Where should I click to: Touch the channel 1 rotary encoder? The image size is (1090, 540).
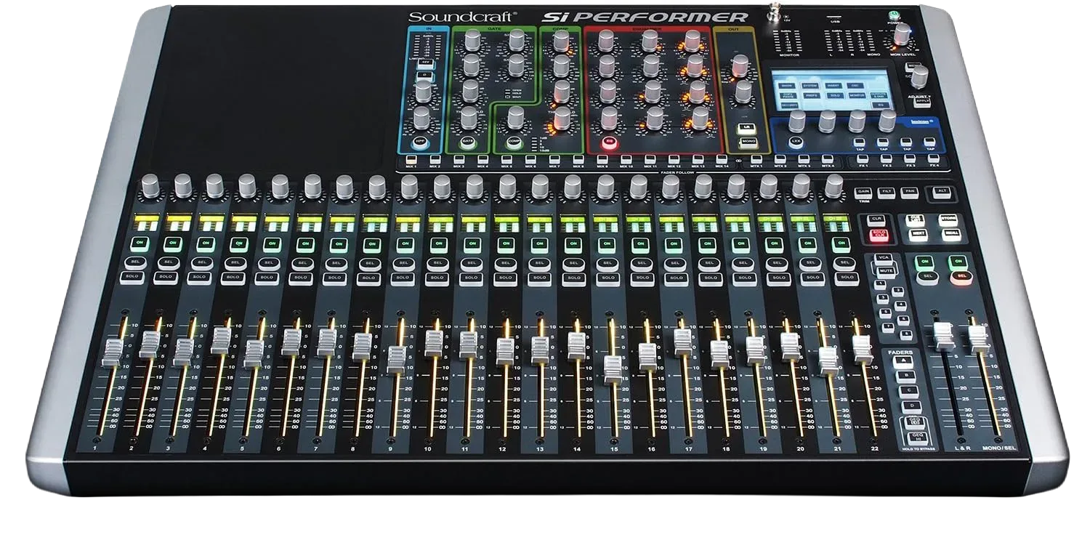click(x=150, y=185)
